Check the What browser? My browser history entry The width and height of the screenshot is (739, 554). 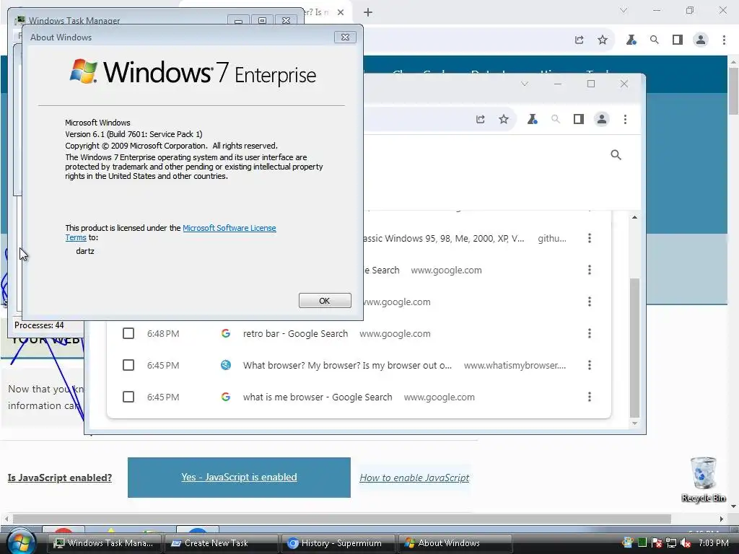click(x=128, y=365)
